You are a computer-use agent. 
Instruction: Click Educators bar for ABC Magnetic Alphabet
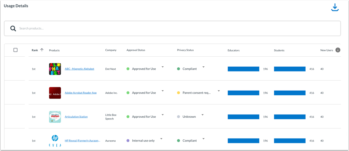[244, 69]
